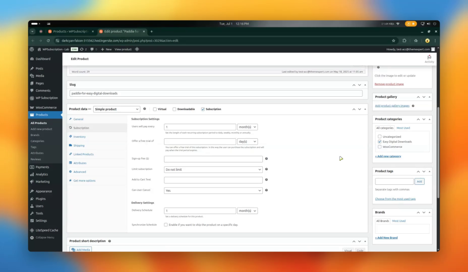
Task: Click the Marketing megaphone icon in sidebar
Action: tap(32, 182)
